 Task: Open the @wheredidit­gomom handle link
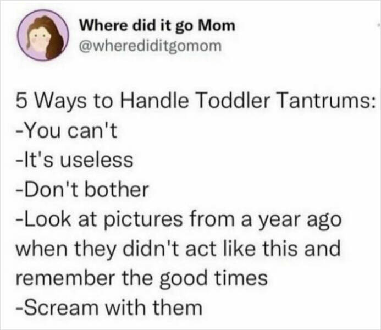(x=151, y=46)
